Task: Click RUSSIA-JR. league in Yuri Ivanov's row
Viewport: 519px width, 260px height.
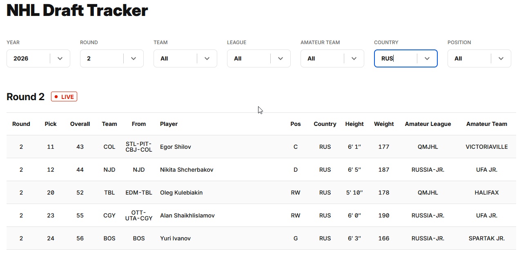Action: [428, 238]
